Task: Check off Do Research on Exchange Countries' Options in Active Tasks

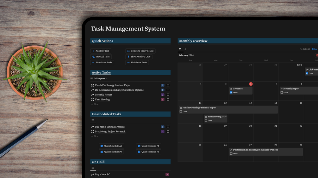Action: (x=168, y=90)
